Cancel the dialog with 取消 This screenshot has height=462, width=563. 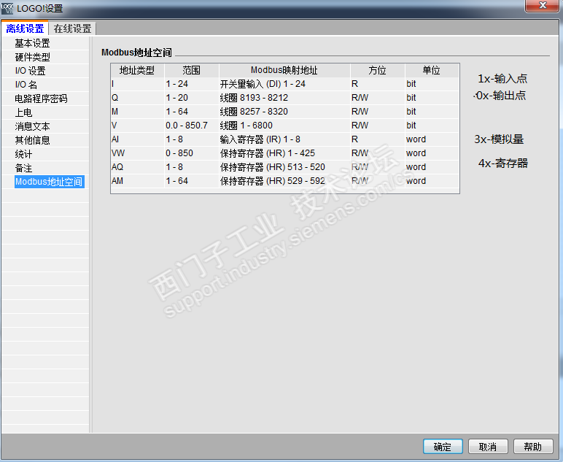click(x=488, y=447)
